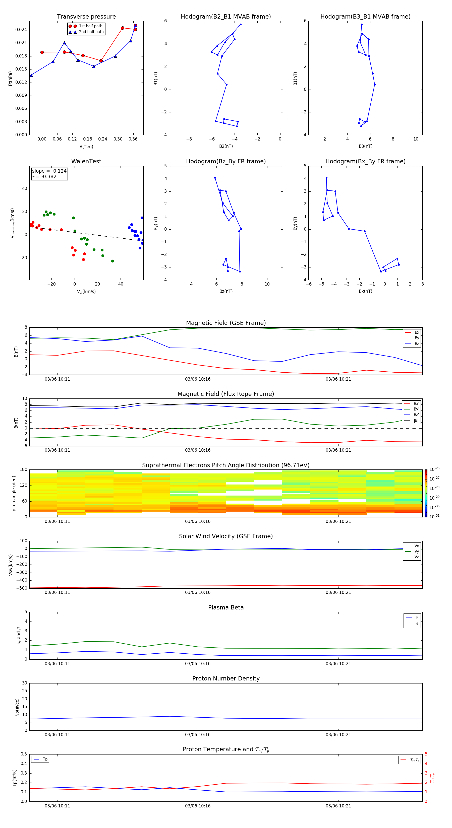Click '03/06 10:21' tick under proton temperature plot
The height and width of the screenshot is (828, 452).
coord(338,806)
